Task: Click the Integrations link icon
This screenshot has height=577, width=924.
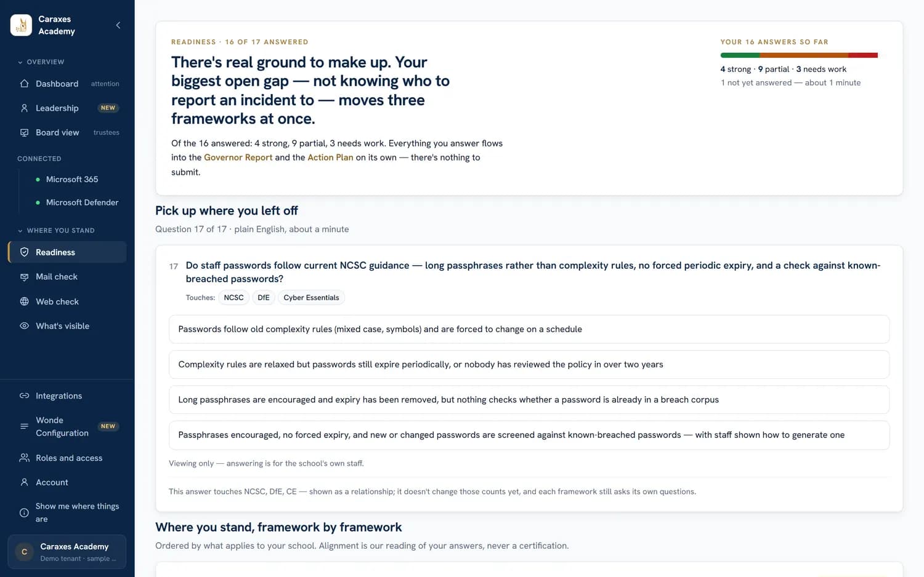Action: (25, 396)
